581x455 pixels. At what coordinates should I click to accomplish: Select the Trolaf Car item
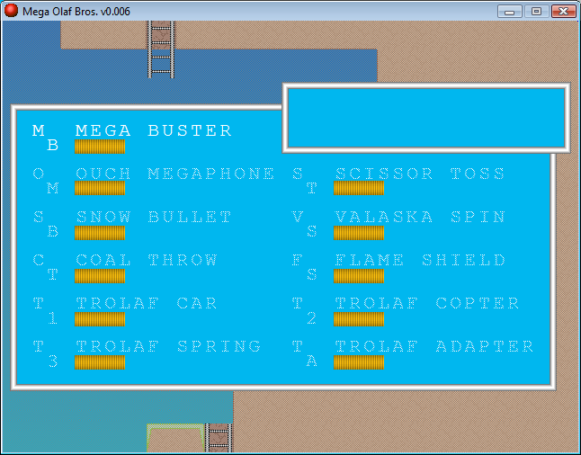pos(146,303)
